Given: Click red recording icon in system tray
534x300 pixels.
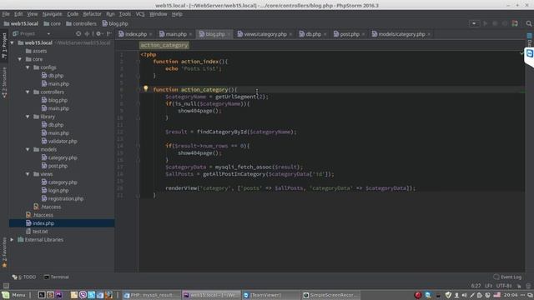Looking at the screenshot, I should (x=418, y=295).
